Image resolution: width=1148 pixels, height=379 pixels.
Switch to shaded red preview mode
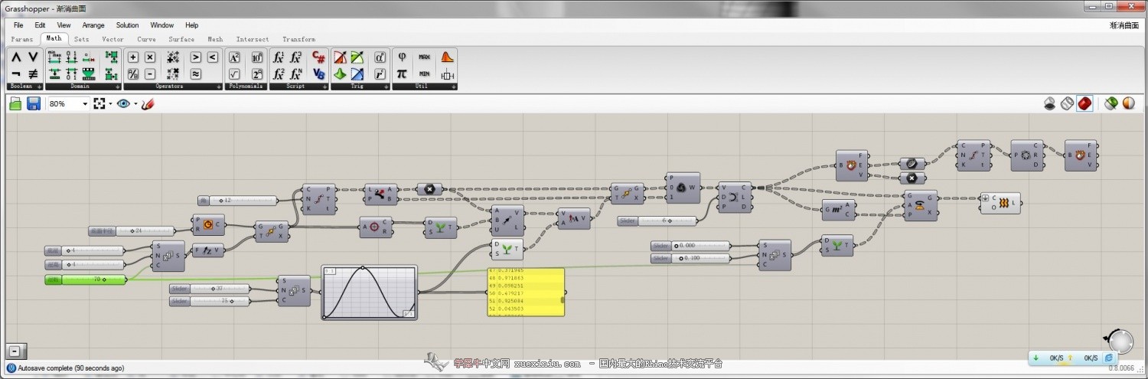(1084, 103)
